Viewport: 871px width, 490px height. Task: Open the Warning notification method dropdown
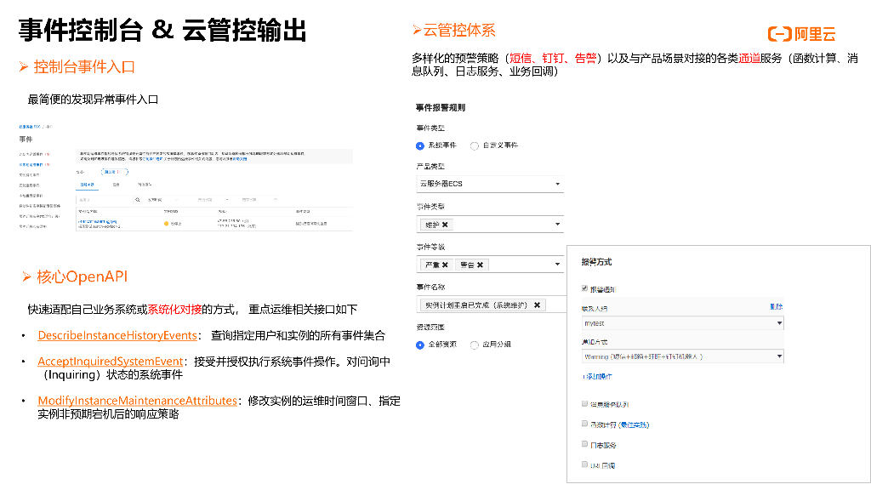tap(682, 357)
